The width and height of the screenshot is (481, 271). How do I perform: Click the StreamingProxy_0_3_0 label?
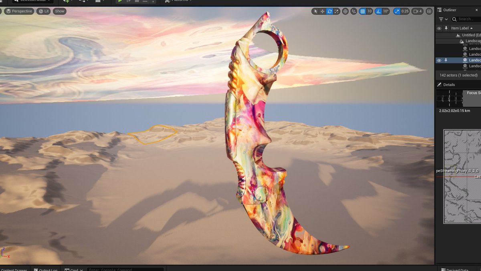pyautogui.click(x=457, y=171)
